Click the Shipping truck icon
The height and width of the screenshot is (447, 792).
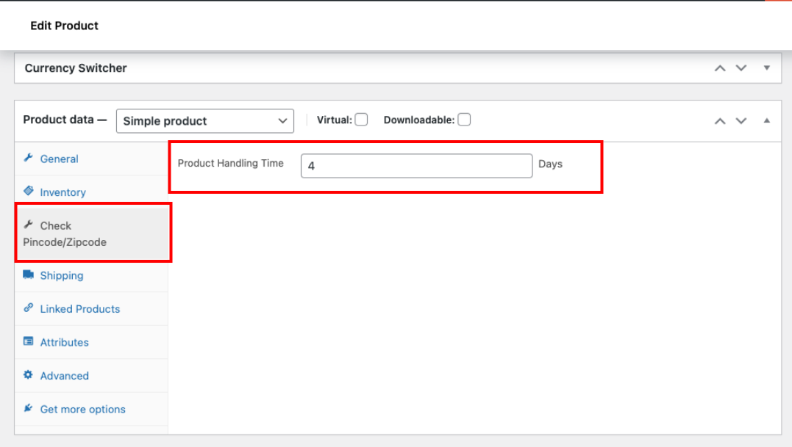pyautogui.click(x=28, y=275)
